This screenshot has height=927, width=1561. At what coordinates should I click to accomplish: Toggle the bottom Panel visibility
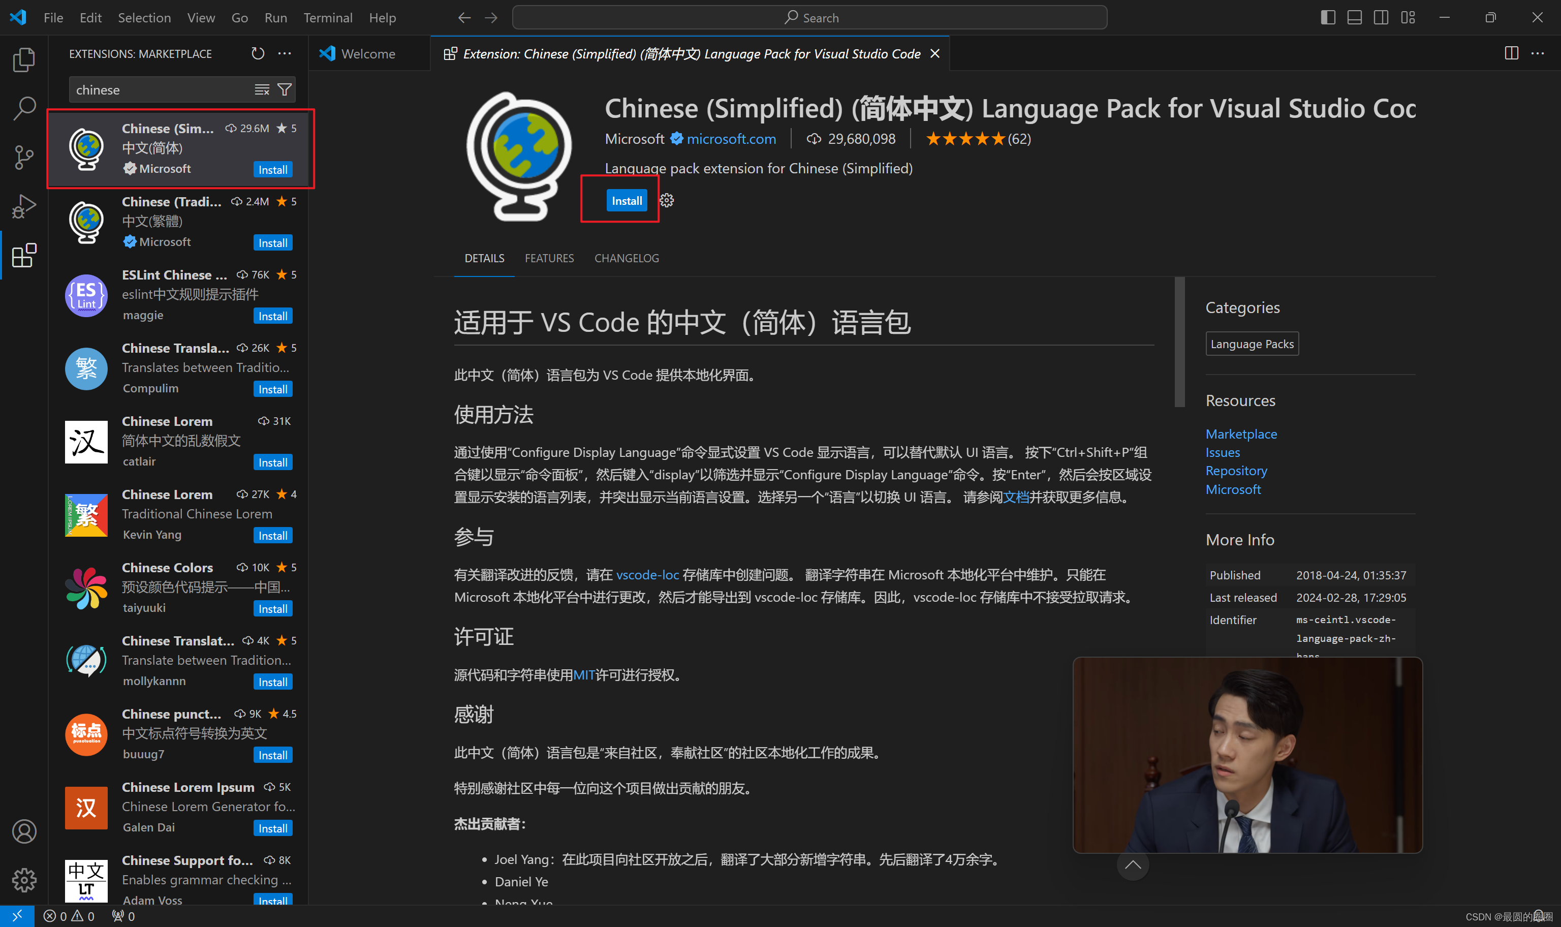[x=1354, y=17]
